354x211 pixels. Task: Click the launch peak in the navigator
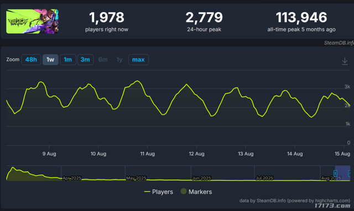pos(13,168)
